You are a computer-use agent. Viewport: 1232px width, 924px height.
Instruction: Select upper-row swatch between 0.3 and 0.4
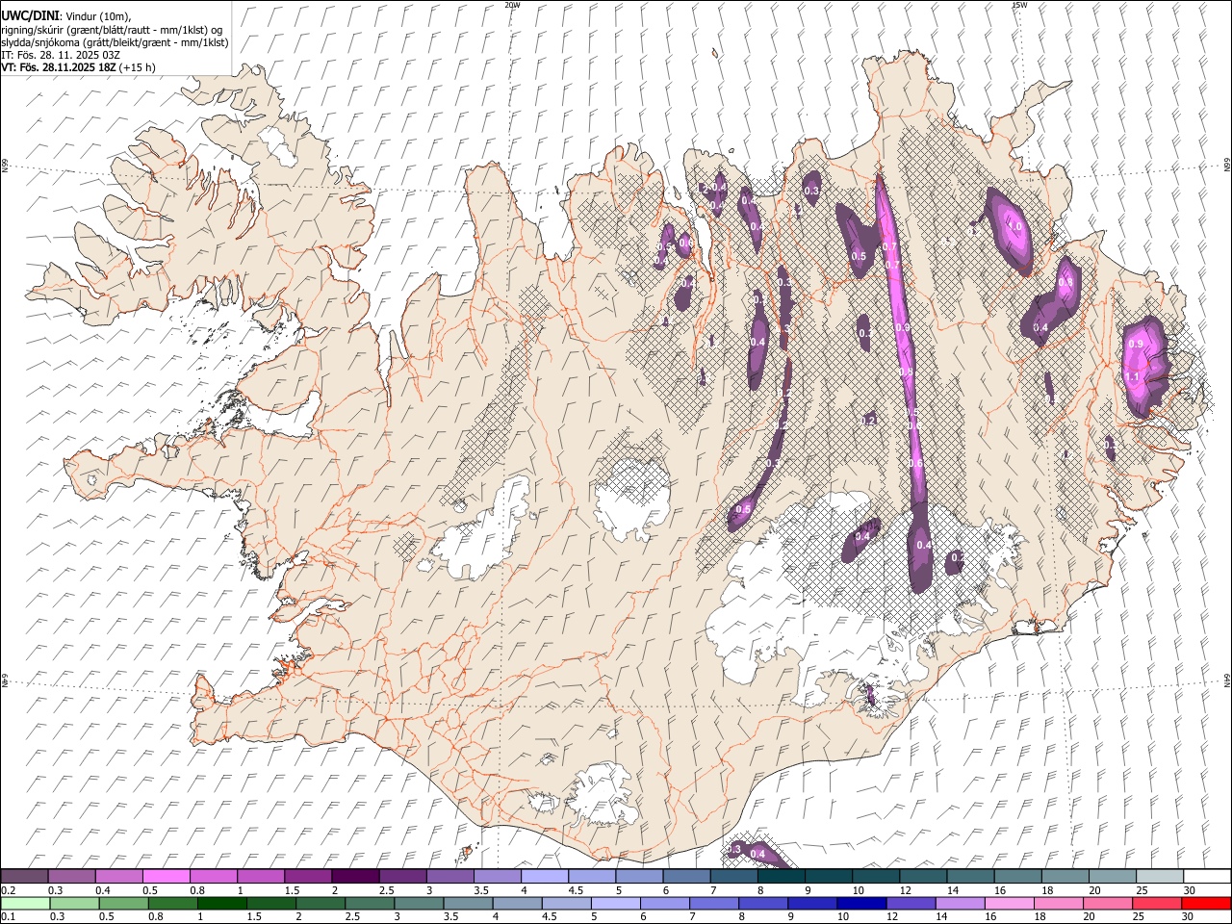[x=72, y=876]
